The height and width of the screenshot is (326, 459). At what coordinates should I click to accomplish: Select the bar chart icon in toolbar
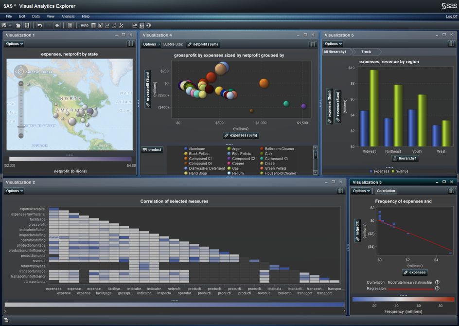[x=100, y=25]
